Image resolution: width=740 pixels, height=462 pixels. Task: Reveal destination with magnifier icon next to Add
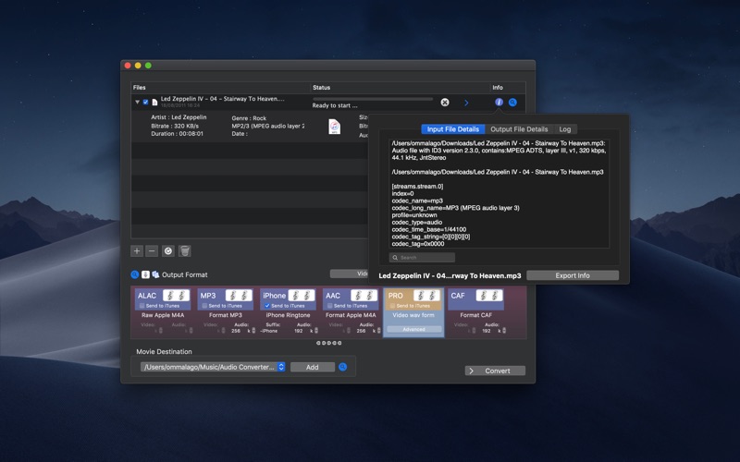pos(342,367)
